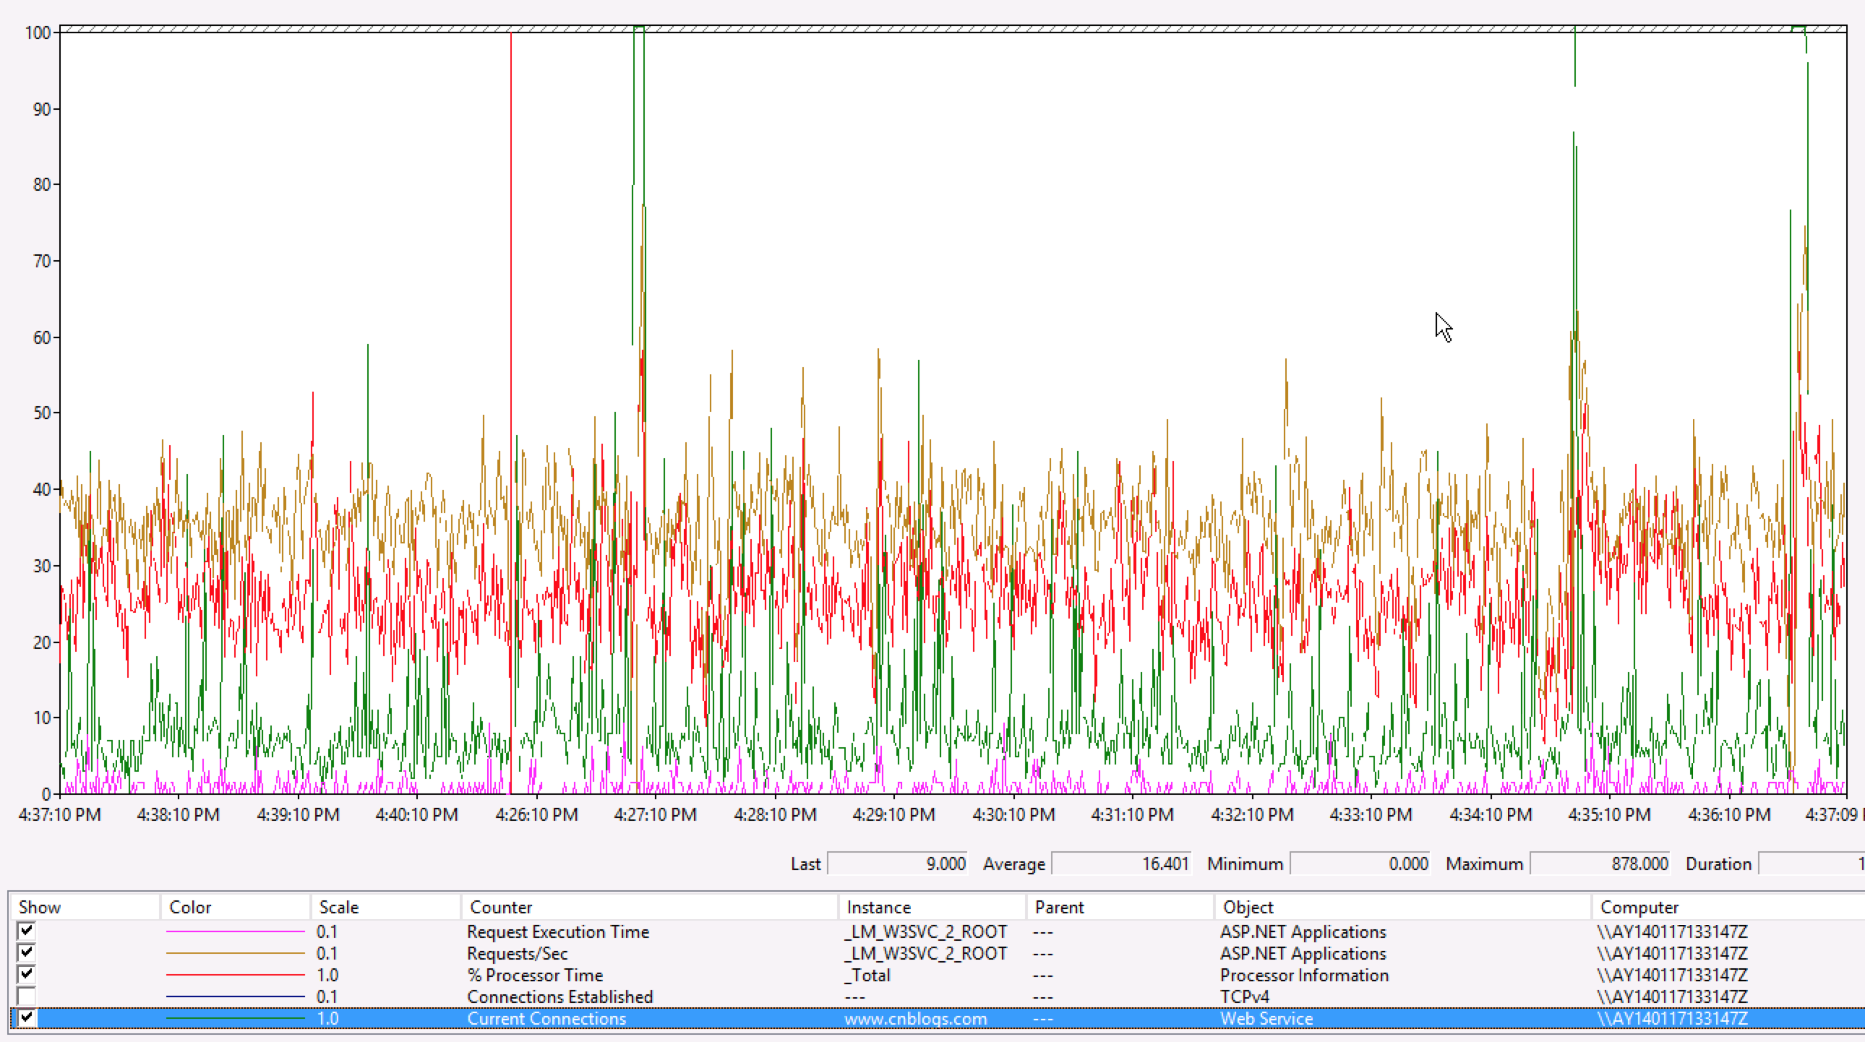1865x1042 pixels.
Task: Click the blue Connections Established color line
Action: click(236, 996)
